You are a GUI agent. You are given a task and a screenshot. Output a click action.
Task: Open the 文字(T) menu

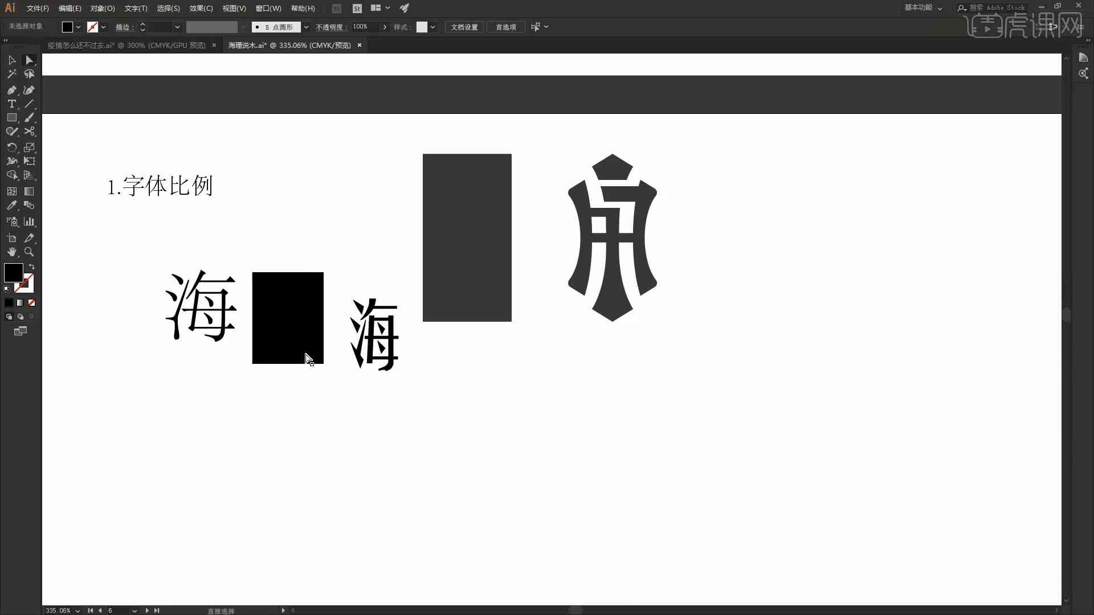tap(136, 9)
